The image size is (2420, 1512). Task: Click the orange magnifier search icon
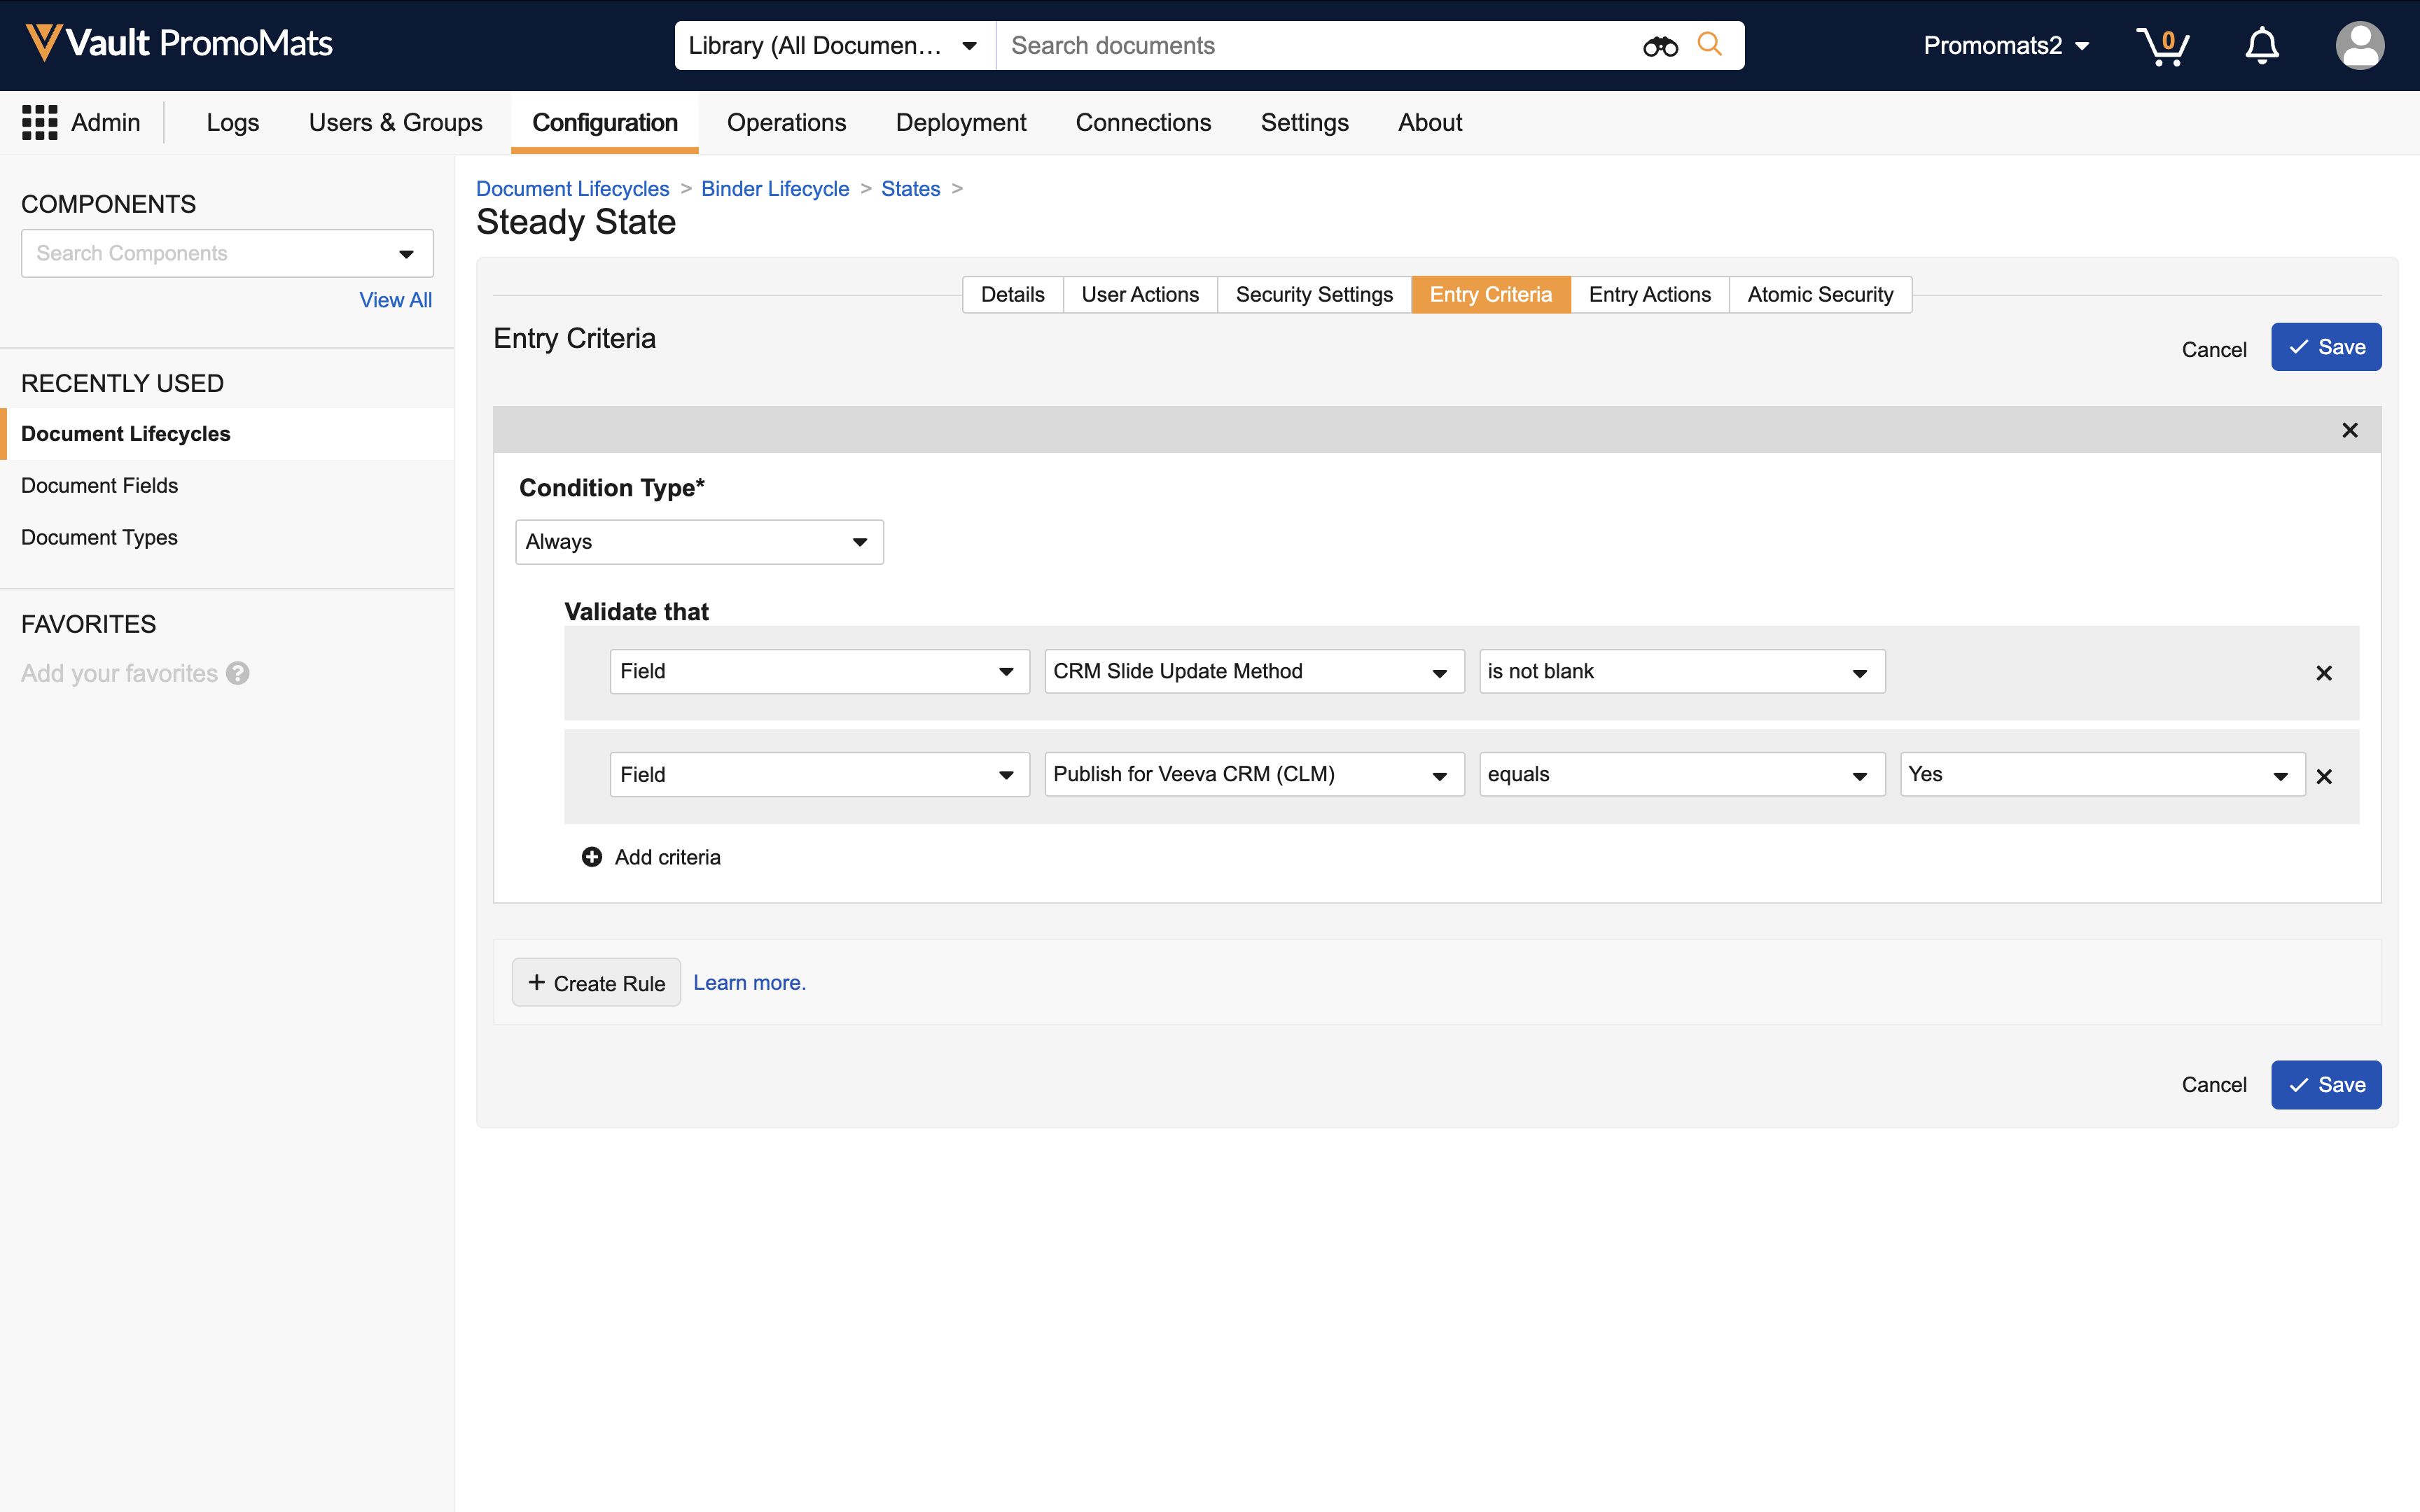1710,45
